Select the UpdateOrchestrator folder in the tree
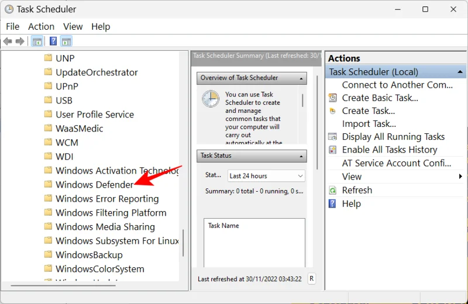The height and width of the screenshot is (304, 468). point(97,72)
